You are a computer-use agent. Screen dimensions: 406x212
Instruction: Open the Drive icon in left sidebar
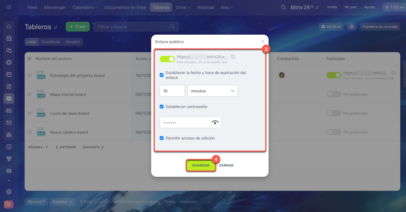coord(9,110)
